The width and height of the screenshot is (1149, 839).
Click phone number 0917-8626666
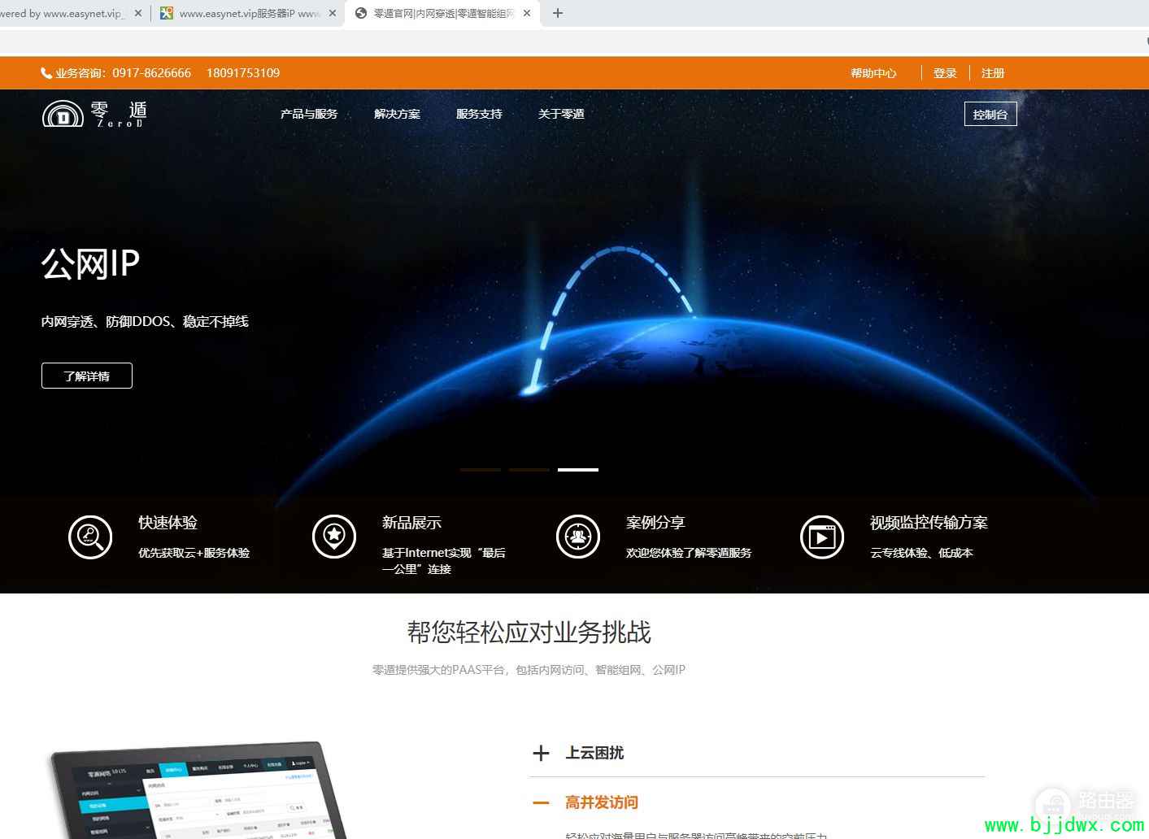coord(152,73)
